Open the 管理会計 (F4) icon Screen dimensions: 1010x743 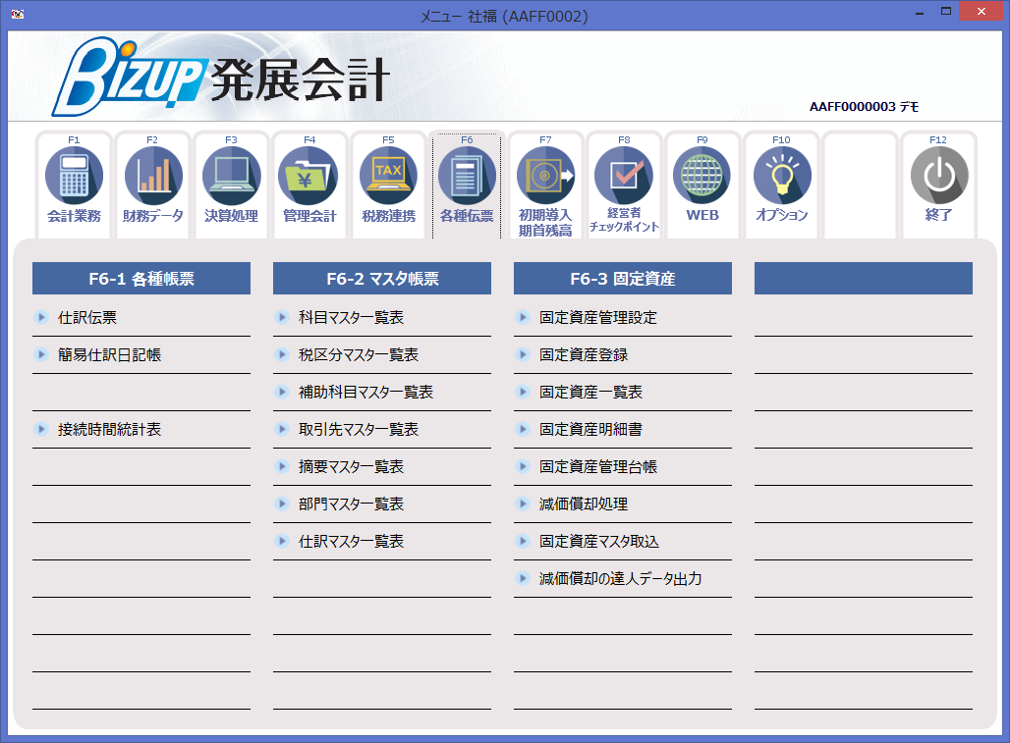tap(309, 185)
